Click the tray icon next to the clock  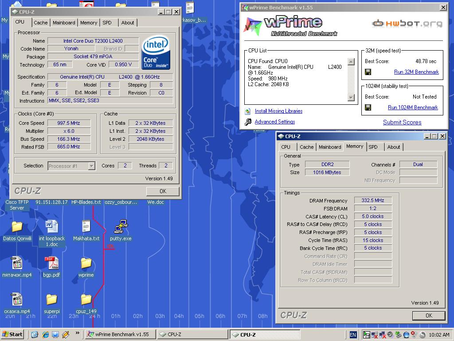click(x=423, y=335)
